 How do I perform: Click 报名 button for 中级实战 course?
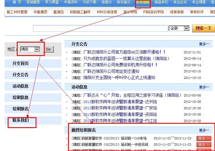pos(204,144)
